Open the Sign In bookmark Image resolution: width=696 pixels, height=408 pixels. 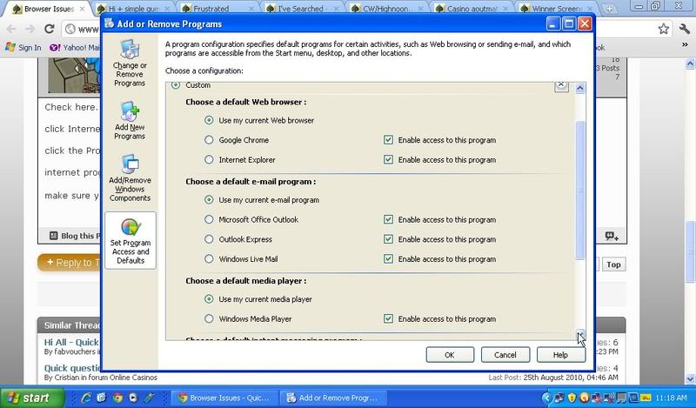pyautogui.click(x=24, y=47)
